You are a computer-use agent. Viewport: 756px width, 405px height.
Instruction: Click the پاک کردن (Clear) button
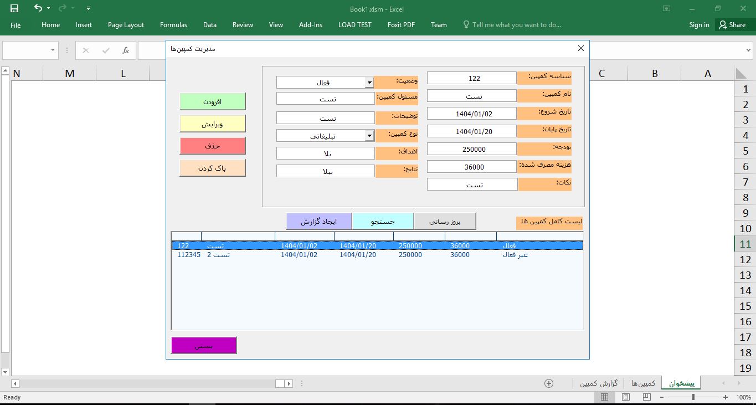click(x=213, y=168)
